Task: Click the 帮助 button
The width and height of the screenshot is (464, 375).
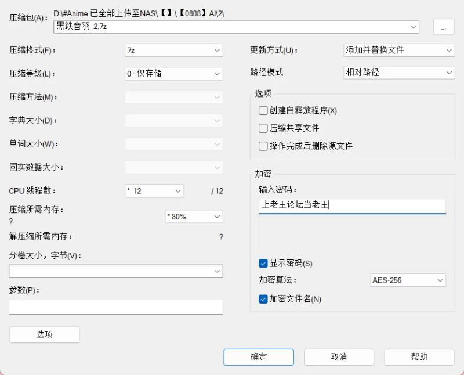Action: tap(419, 357)
